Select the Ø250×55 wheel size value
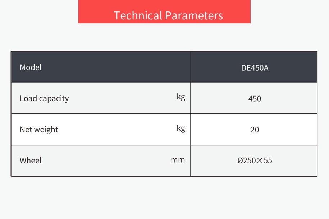This screenshot has height=219, width=329. pyautogui.click(x=255, y=160)
